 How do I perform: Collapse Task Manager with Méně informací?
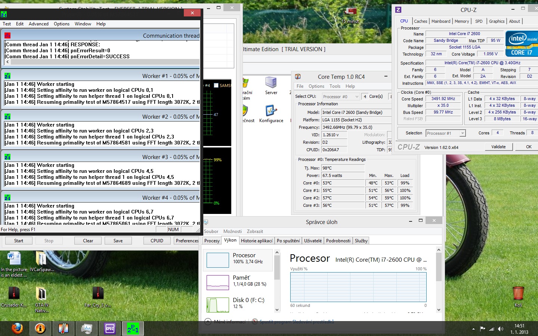226,321
